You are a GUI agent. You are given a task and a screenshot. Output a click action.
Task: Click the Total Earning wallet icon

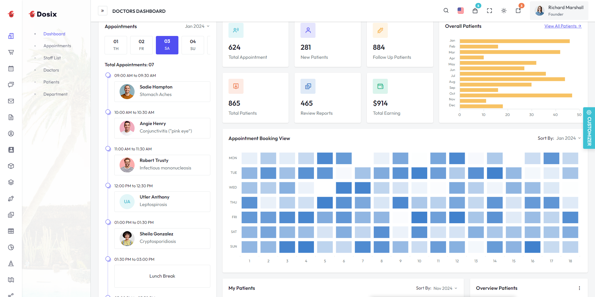pos(380,86)
